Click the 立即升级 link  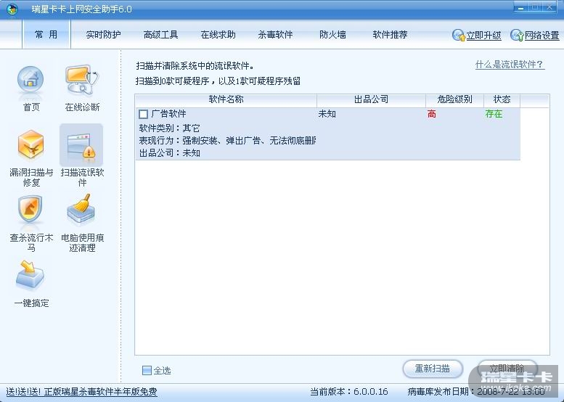(x=483, y=36)
